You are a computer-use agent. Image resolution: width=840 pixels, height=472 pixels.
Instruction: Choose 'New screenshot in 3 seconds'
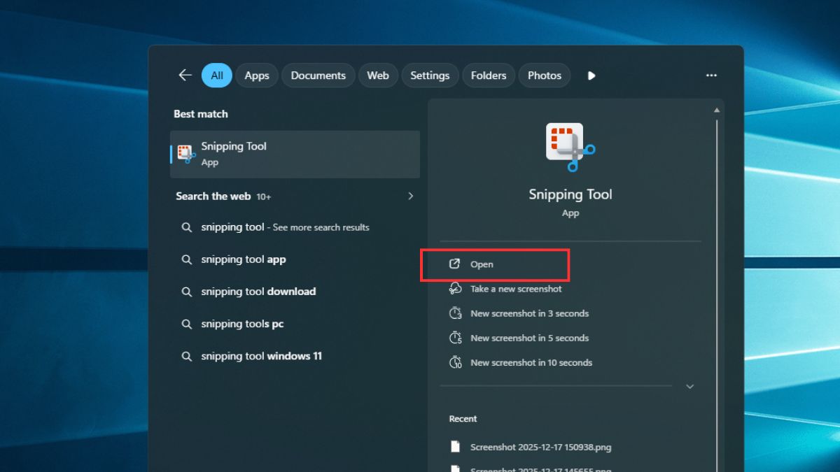tap(529, 313)
